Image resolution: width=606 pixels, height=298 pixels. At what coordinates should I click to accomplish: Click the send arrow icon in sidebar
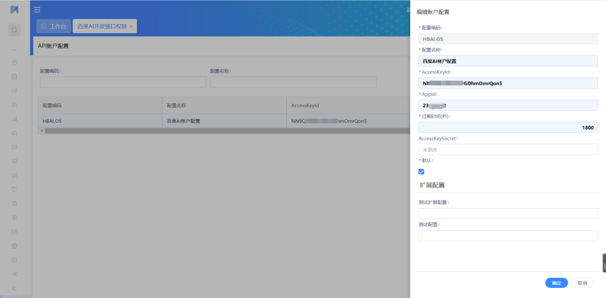(x=15, y=274)
